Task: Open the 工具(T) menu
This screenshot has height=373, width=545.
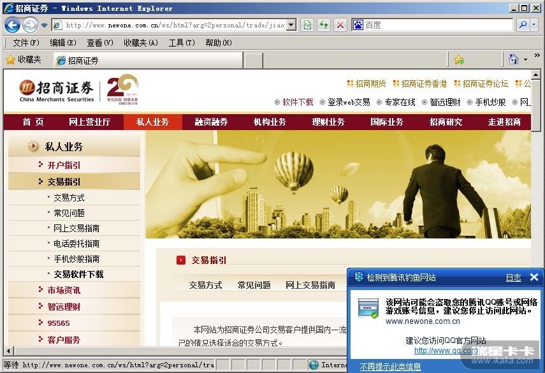Action: (x=182, y=43)
